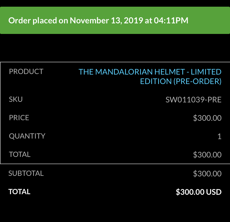Viewport: 230px width, 222px height.
Task: Click the item TOTAL label in the table
Action: pyautogui.click(x=20, y=154)
